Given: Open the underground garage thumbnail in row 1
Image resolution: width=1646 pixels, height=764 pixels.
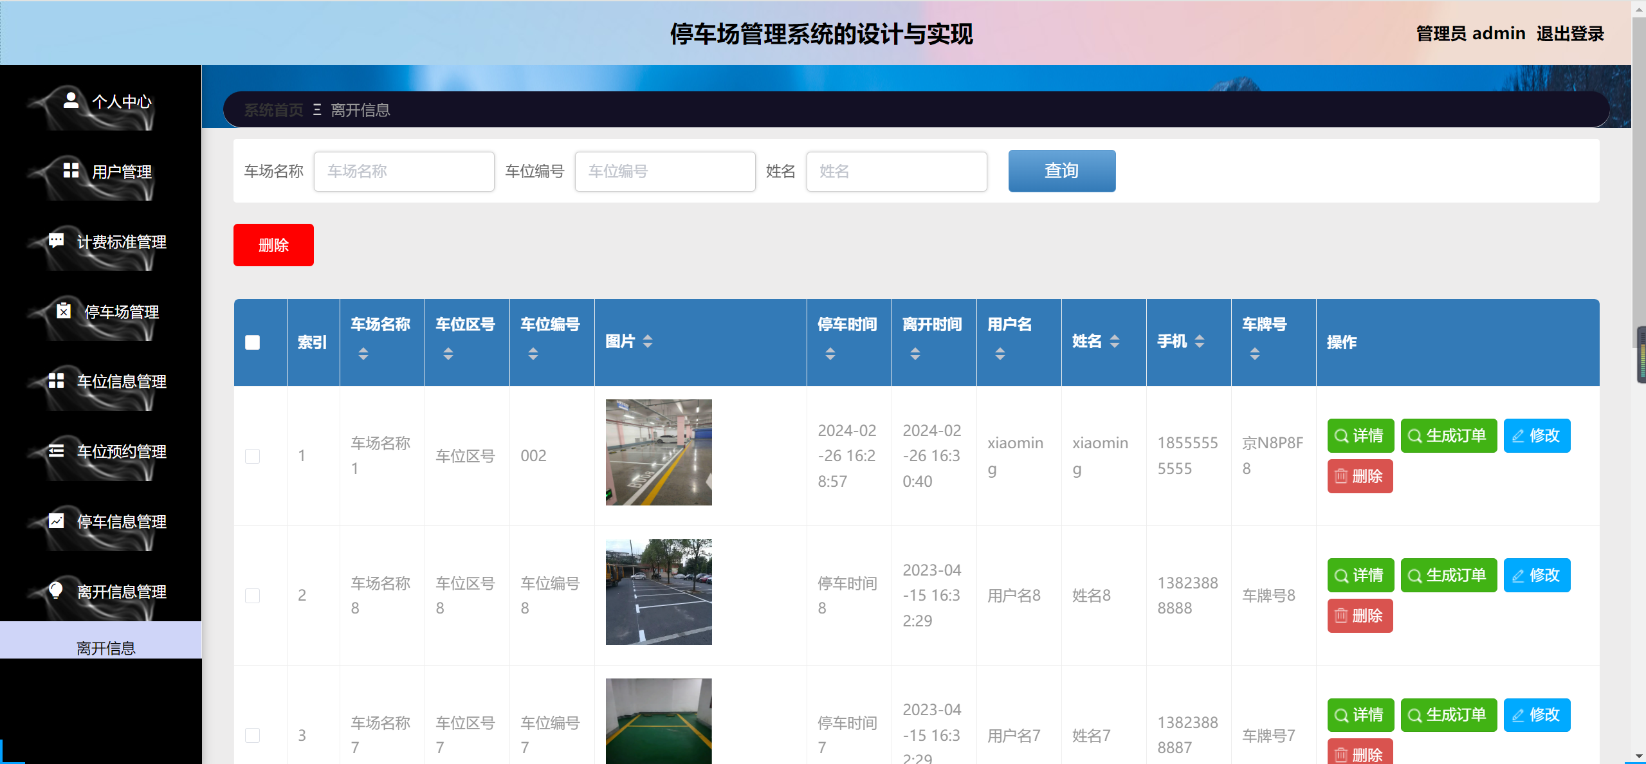Looking at the screenshot, I should (659, 452).
